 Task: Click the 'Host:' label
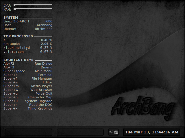click(8, 25)
